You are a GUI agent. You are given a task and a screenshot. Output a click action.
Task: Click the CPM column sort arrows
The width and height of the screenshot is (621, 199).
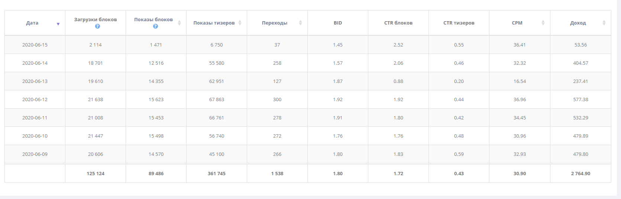(543, 23)
